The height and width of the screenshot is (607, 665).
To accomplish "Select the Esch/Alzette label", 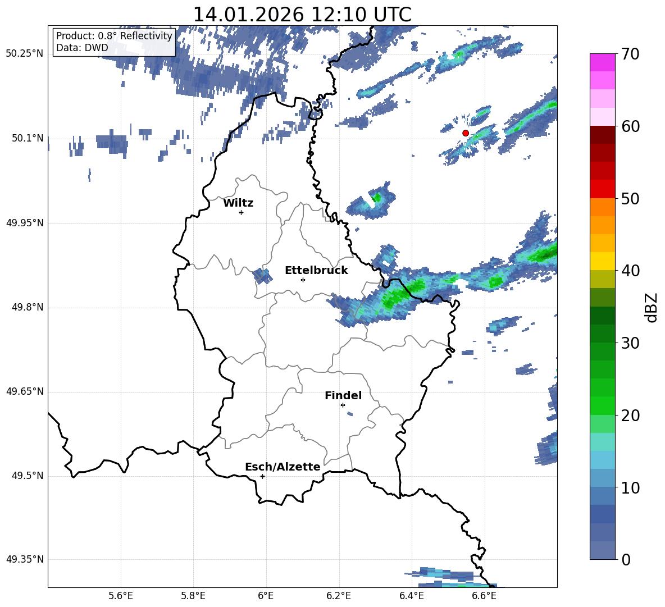I will coord(283,467).
